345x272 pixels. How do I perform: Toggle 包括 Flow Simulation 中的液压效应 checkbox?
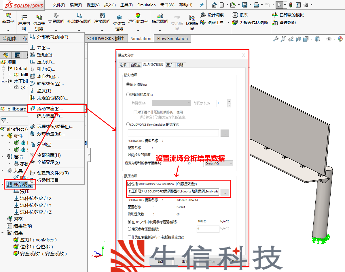[129, 184]
